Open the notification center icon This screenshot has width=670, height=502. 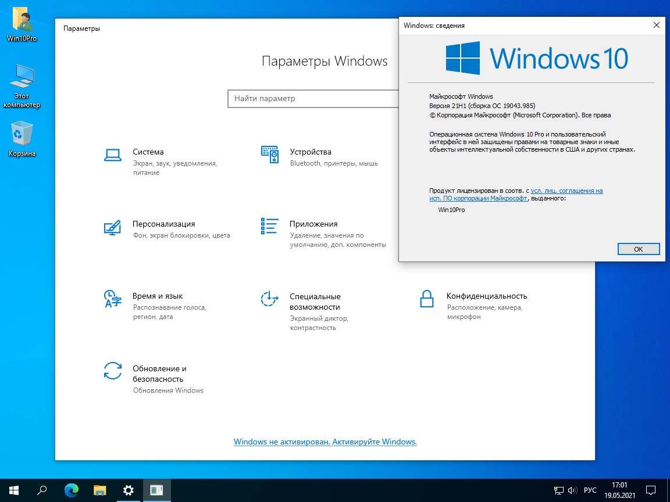pyautogui.click(x=651, y=490)
